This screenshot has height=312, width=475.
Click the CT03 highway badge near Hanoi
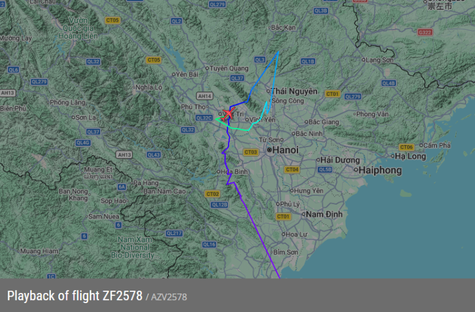tap(251, 152)
